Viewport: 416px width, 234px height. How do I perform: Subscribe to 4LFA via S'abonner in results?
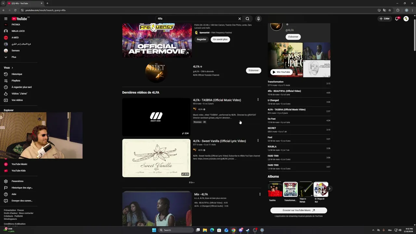(253, 71)
